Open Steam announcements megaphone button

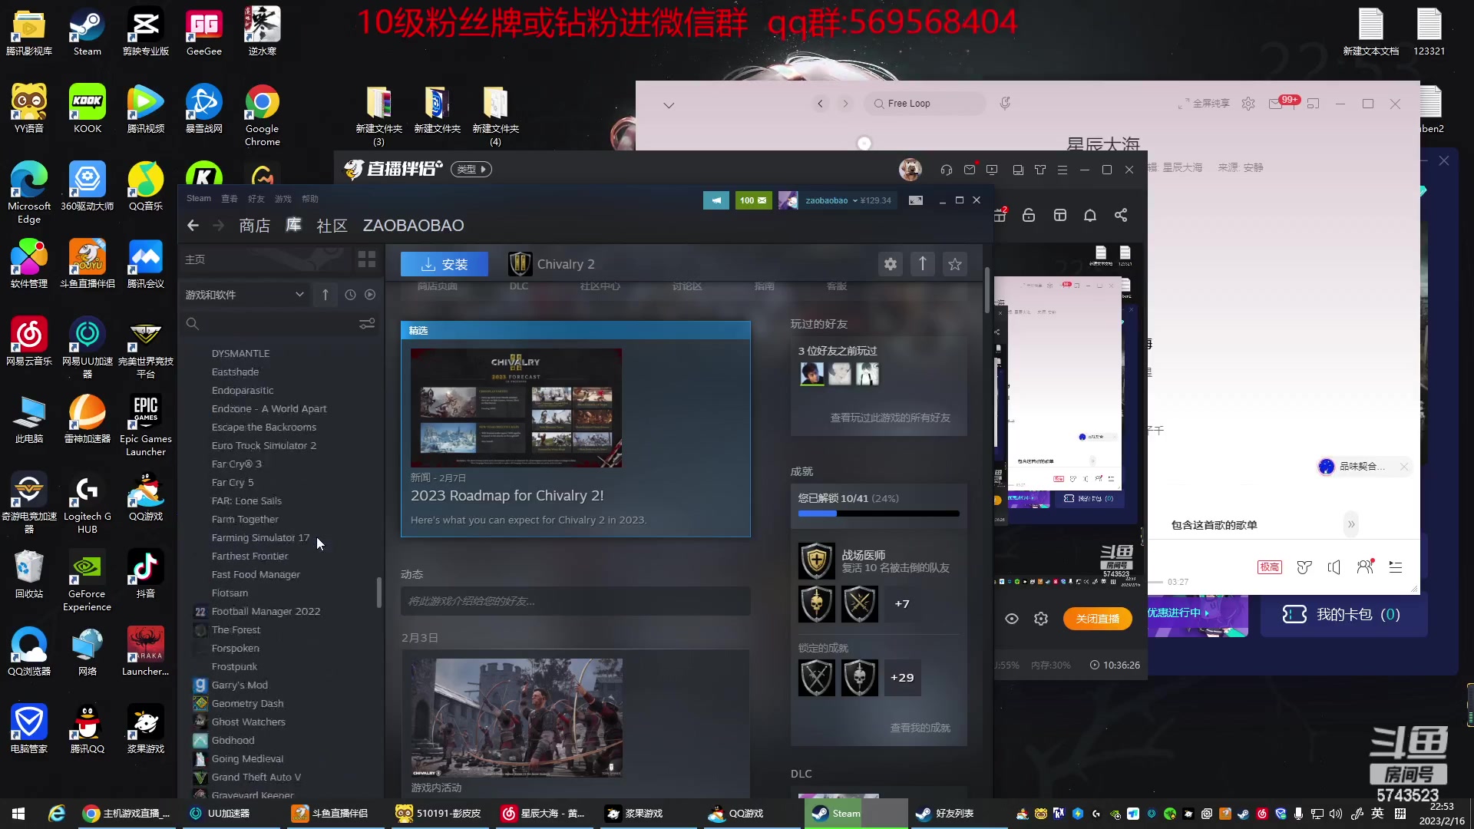[x=716, y=200]
